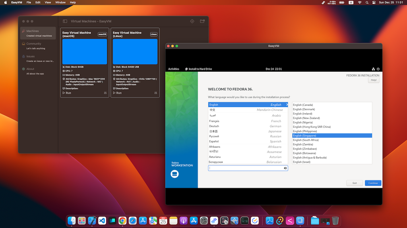Click the Linux virtual machine blue preview

coord(135,51)
